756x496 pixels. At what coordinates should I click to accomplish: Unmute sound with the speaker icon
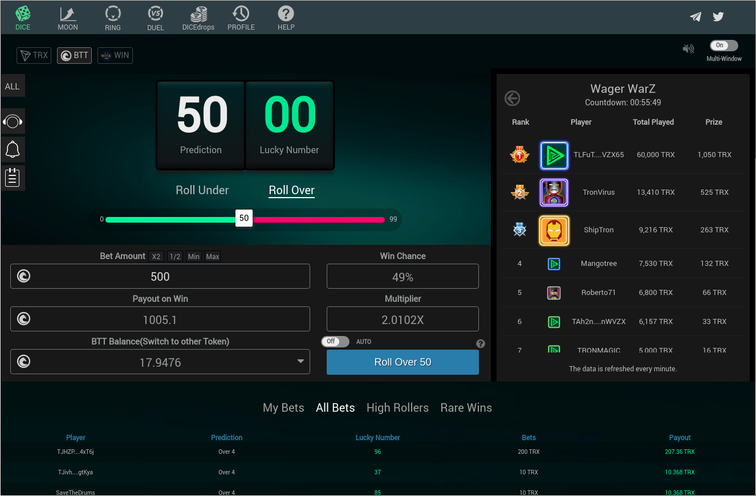pos(689,48)
